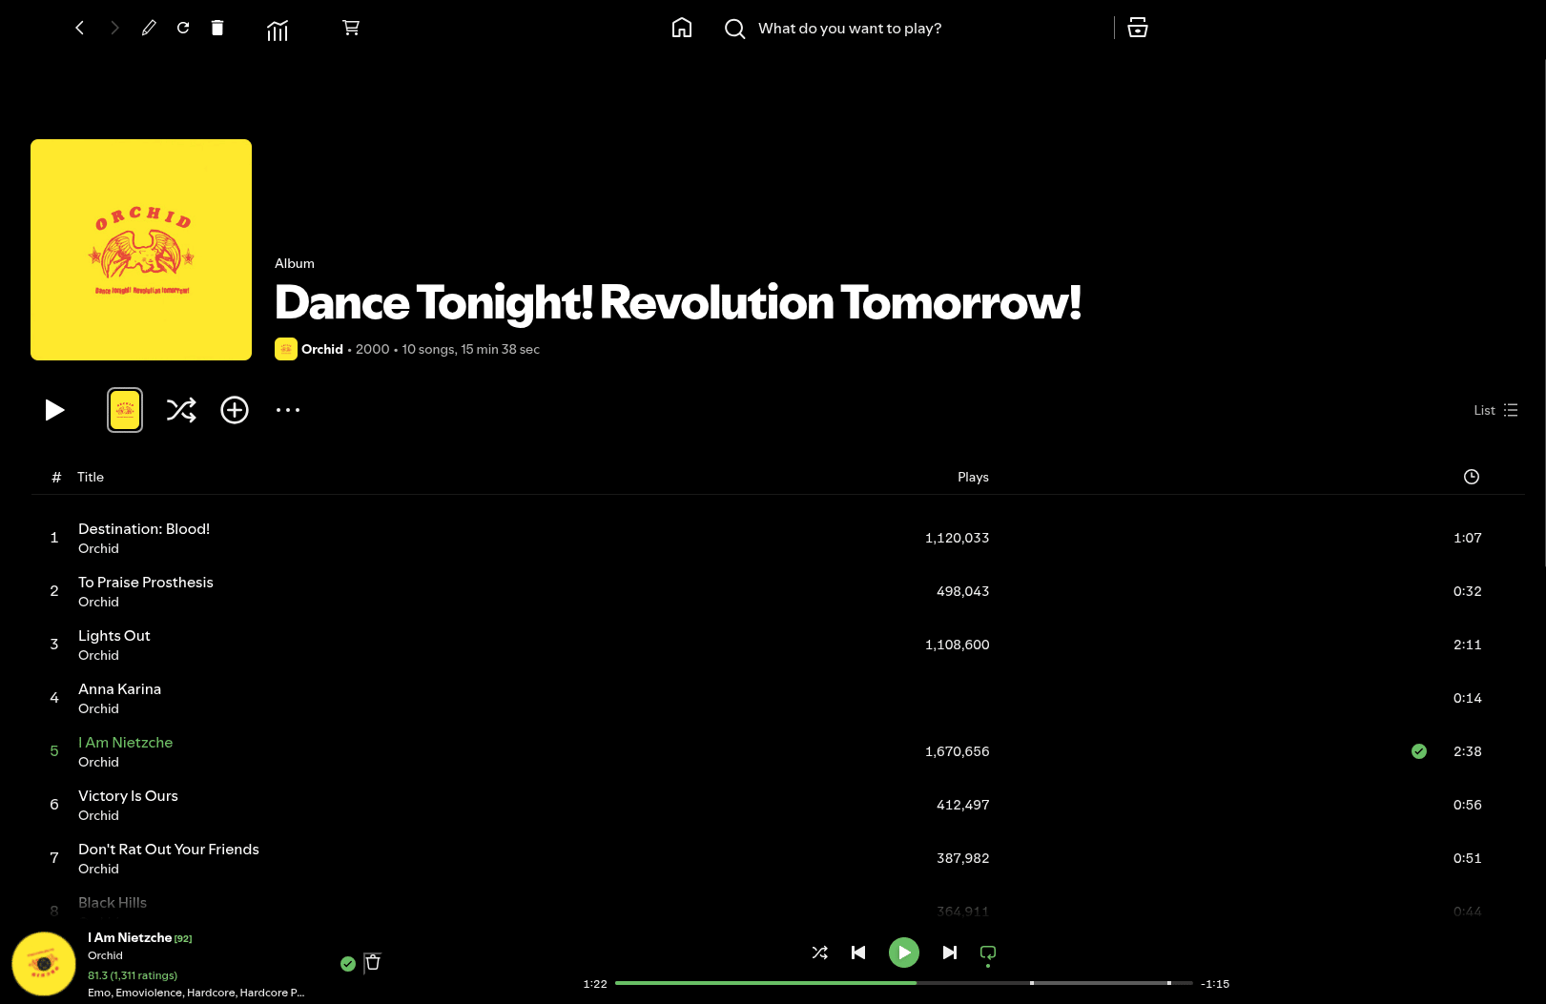1546x1004 pixels.
Task: Toggle saved checkmark on 'I Am Nietzche' row
Action: tap(1419, 751)
